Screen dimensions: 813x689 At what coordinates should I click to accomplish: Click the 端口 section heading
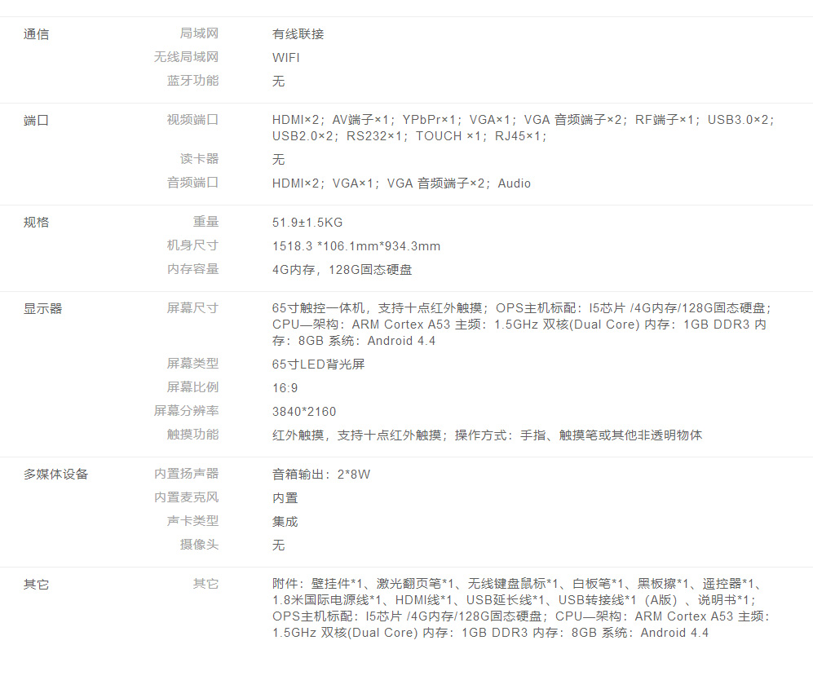point(37,120)
